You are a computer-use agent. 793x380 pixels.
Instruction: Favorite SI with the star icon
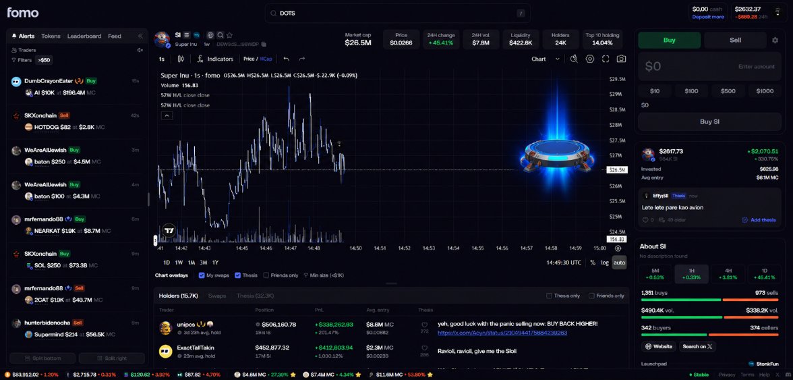[x=229, y=35]
